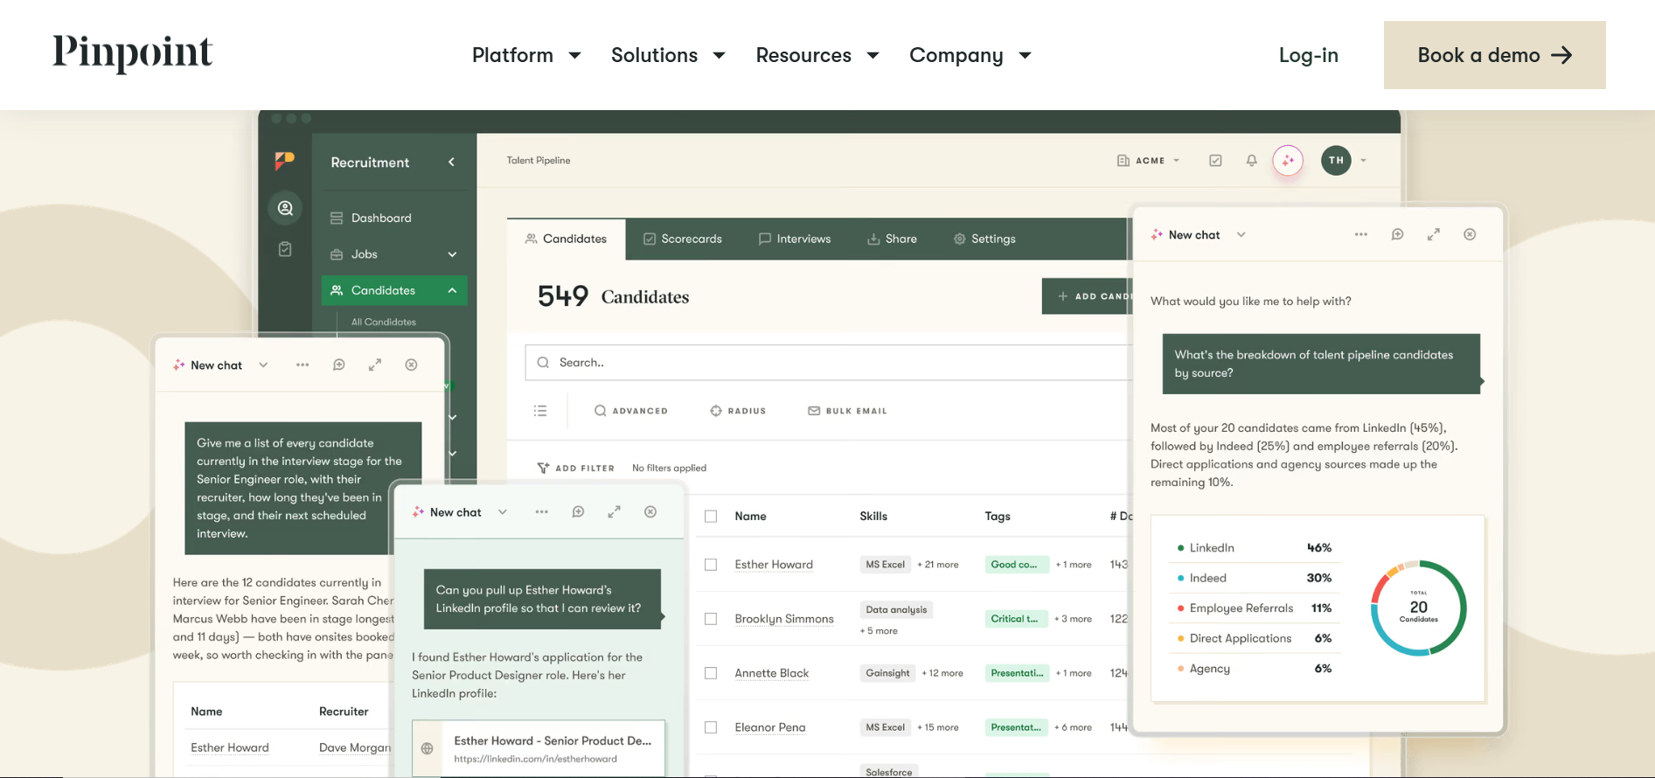The image size is (1655, 778).
Task: Open more options in right chat panel
Action: (x=1360, y=234)
